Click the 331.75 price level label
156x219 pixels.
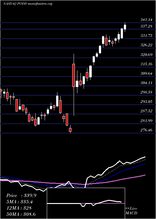(146, 35)
